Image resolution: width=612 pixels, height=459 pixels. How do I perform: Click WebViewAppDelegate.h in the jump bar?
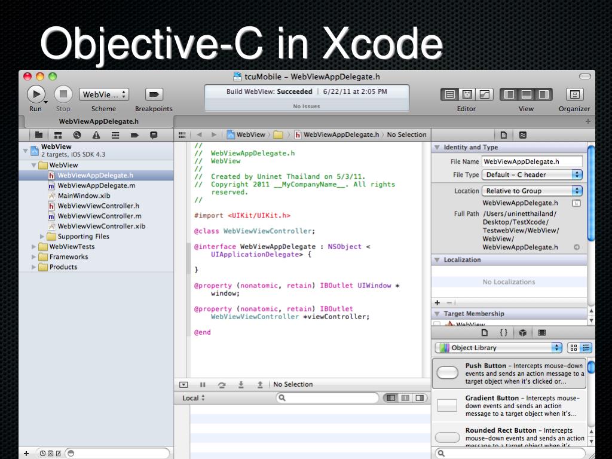pos(337,134)
